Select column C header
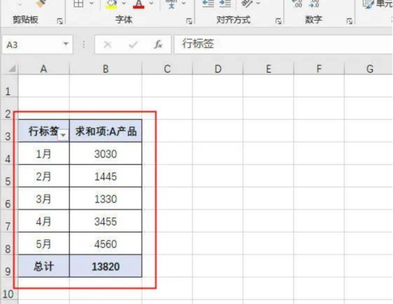The width and height of the screenshot is (393, 304). point(167,69)
